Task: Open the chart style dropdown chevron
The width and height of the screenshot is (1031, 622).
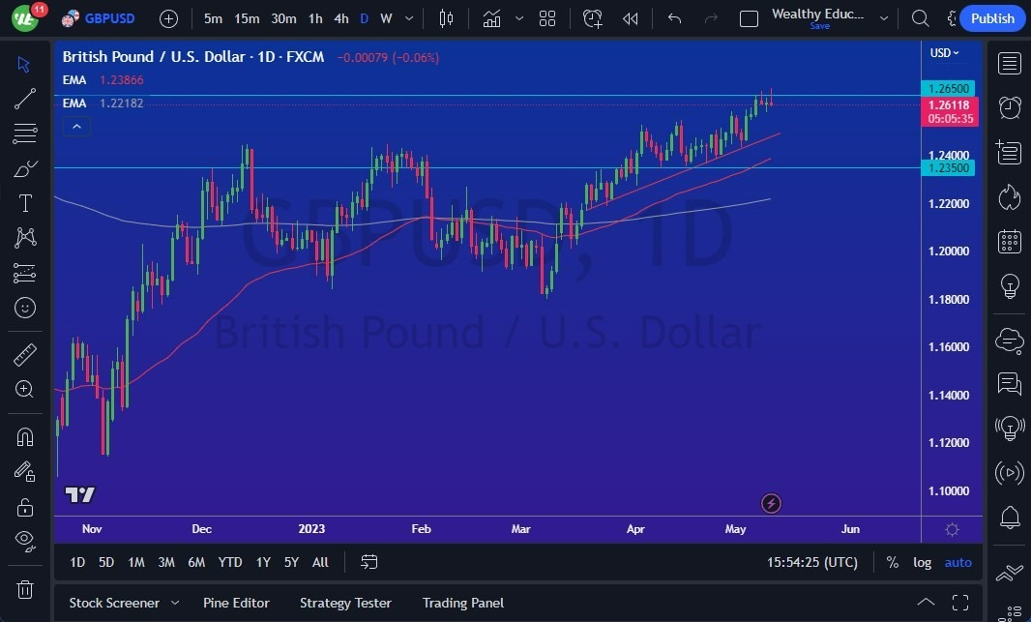Action: (518, 17)
